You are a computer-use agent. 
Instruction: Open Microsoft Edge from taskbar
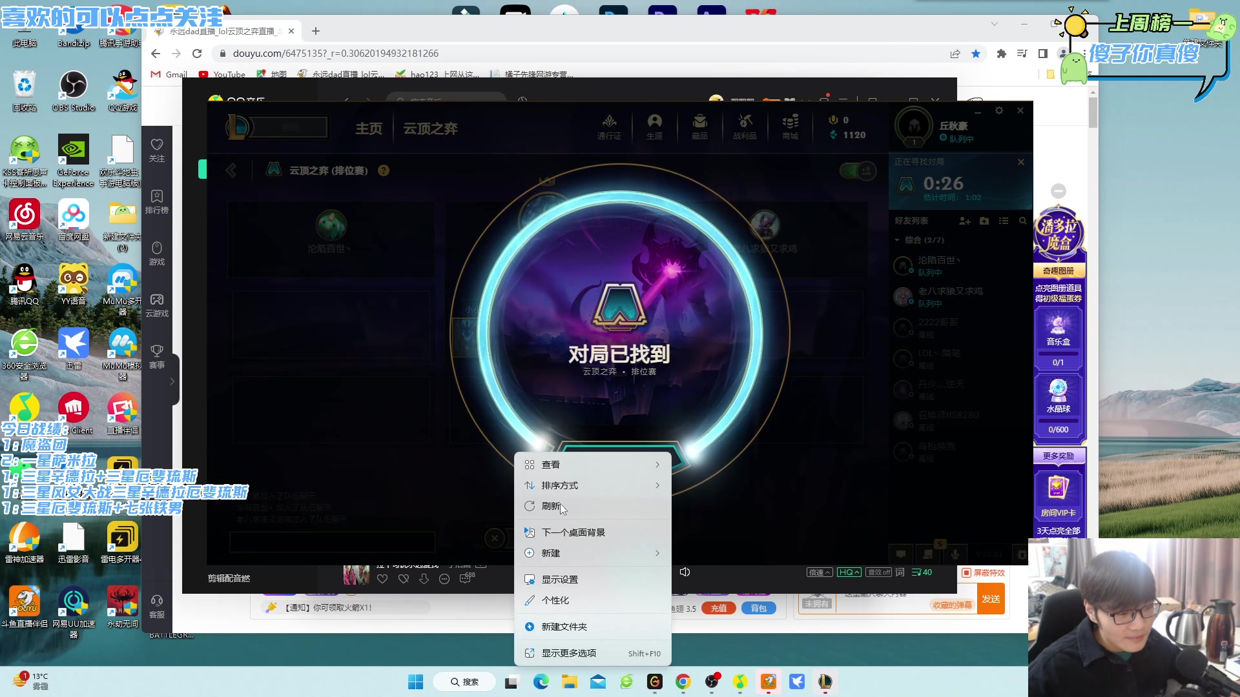541,682
